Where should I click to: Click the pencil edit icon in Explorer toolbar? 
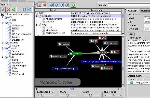pos(3,10)
